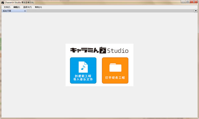Viewport: 199px width, 119px height.
Task: Close the 起始页面 tab
Action: pos(25,11)
